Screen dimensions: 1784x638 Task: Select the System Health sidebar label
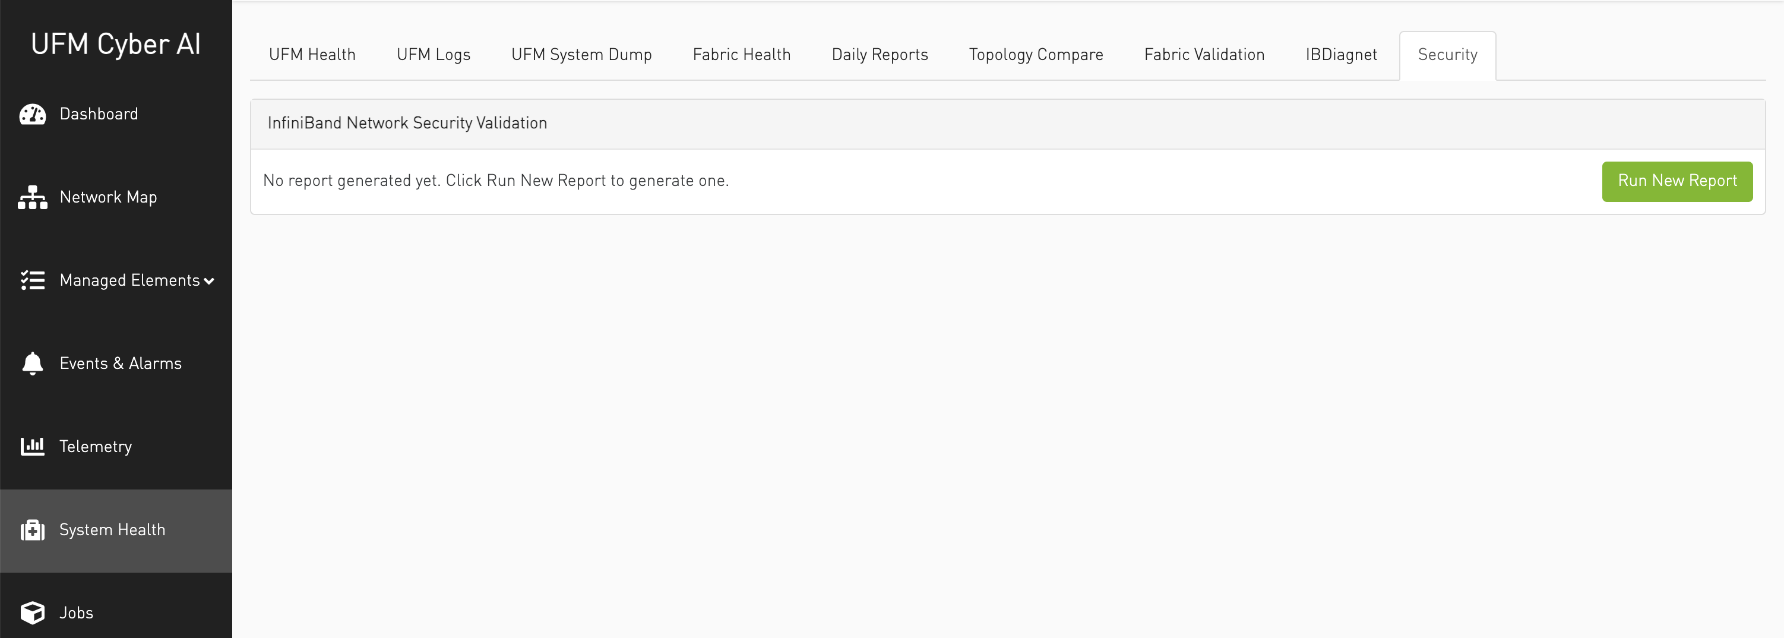tap(112, 530)
